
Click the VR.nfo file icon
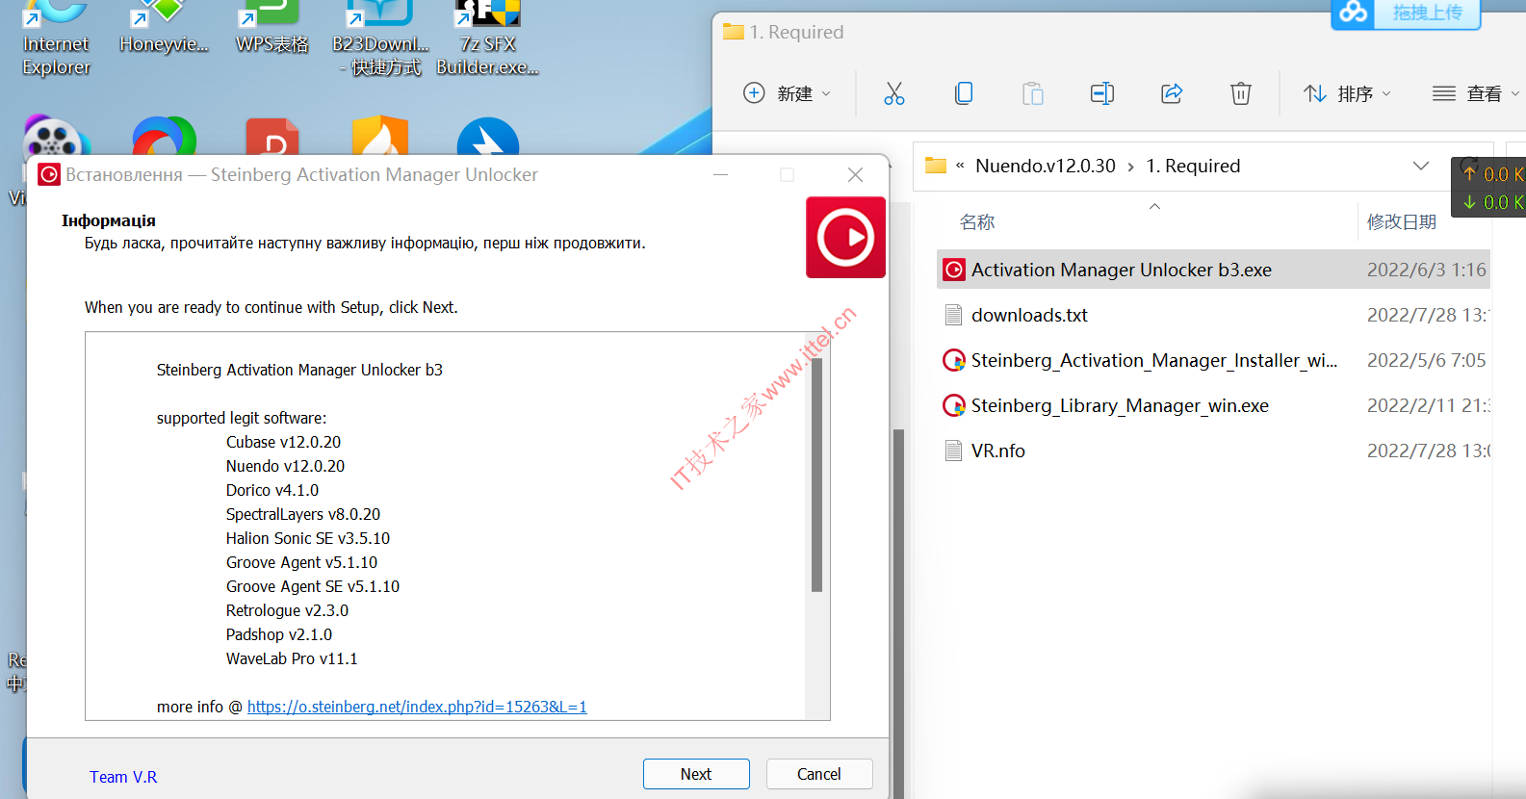click(x=954, y=451)
